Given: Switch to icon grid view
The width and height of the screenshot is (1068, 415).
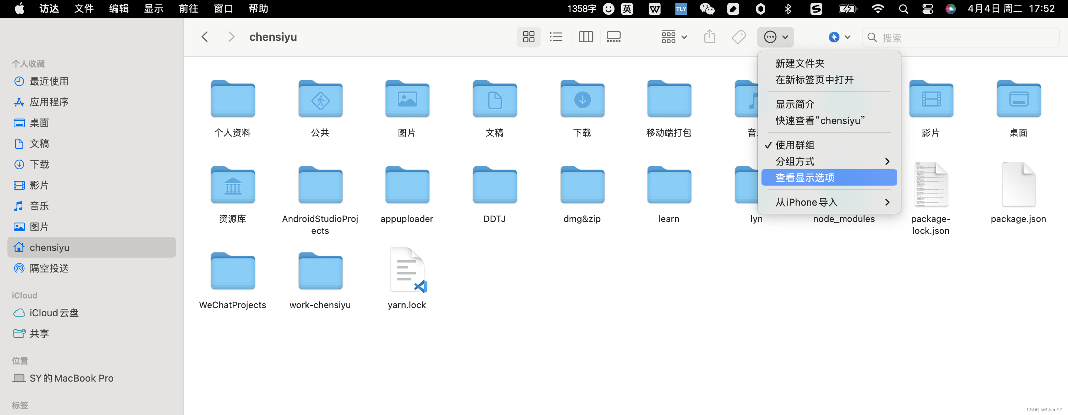Looking at the screenshot, I should point(528,37).
